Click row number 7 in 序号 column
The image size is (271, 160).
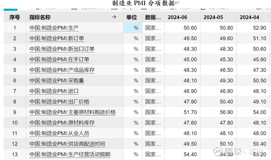15,91
